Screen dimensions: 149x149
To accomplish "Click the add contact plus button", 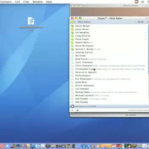I will (x=72, y=110).
